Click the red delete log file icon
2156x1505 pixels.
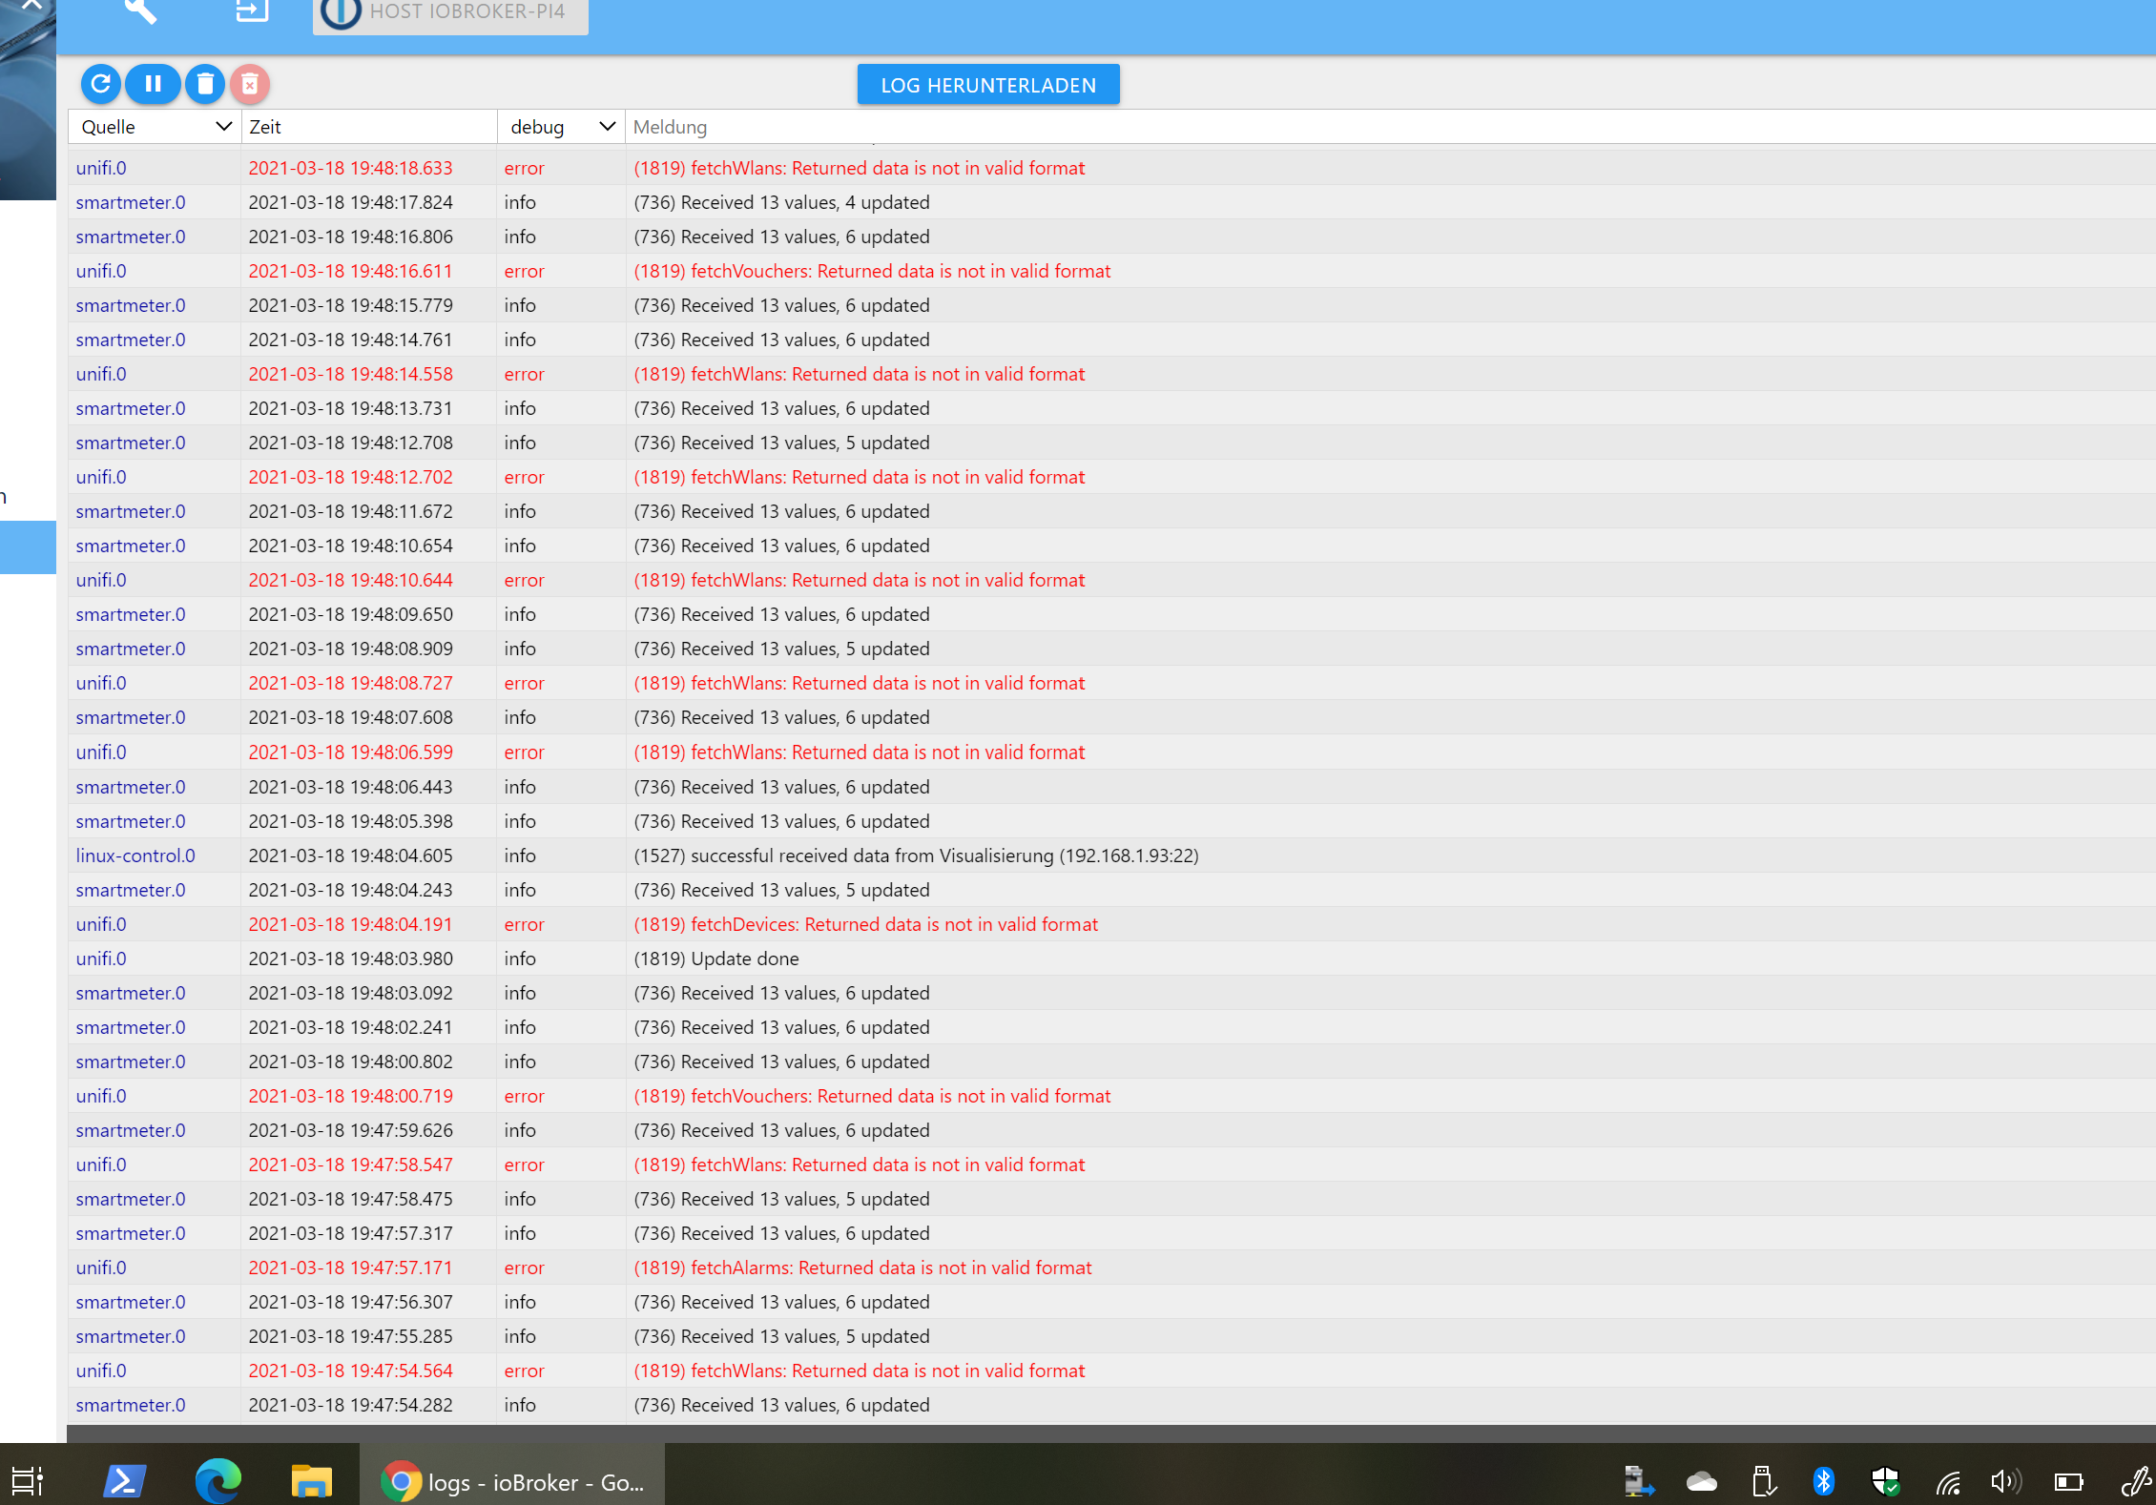click(x=250, y=84)
